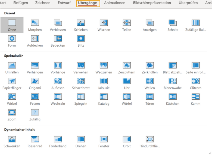Apply the Blitz transition
Viewport: 212px width, 155px height.
[81, 41]
